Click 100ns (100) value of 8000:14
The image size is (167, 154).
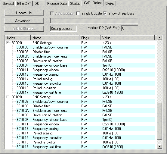click(111, 79)
